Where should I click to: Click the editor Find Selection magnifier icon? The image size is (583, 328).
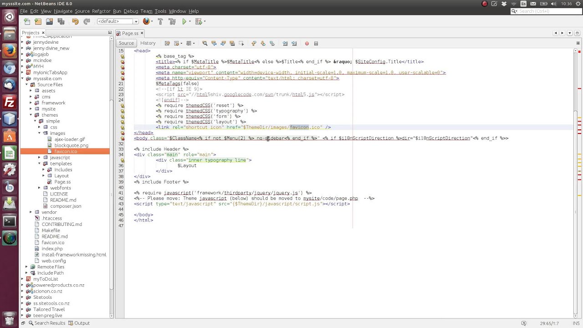coord(205,43)
